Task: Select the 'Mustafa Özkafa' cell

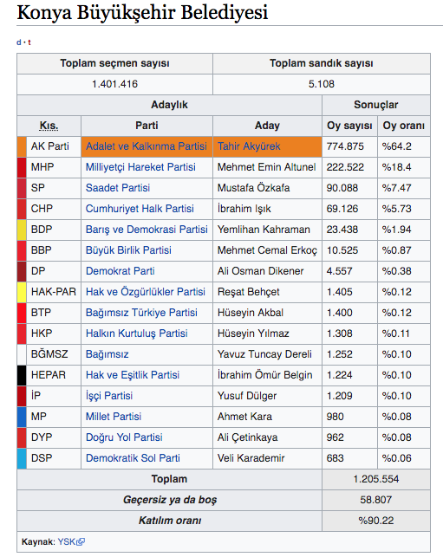Action: click(x=267, y=188)
